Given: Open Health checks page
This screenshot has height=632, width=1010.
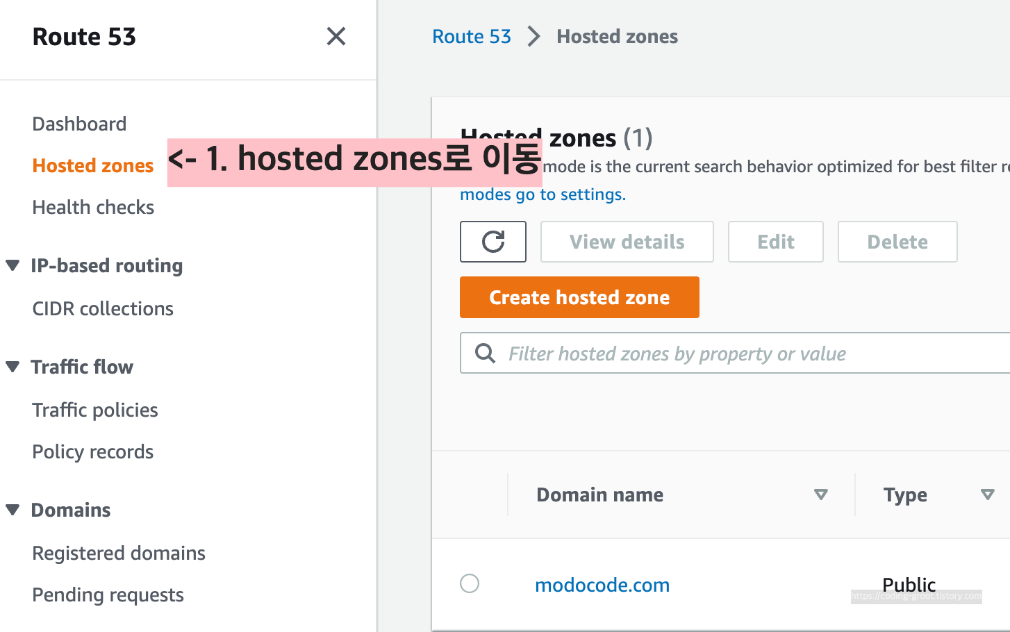Looking at the screenshot, I should point(93,207).
